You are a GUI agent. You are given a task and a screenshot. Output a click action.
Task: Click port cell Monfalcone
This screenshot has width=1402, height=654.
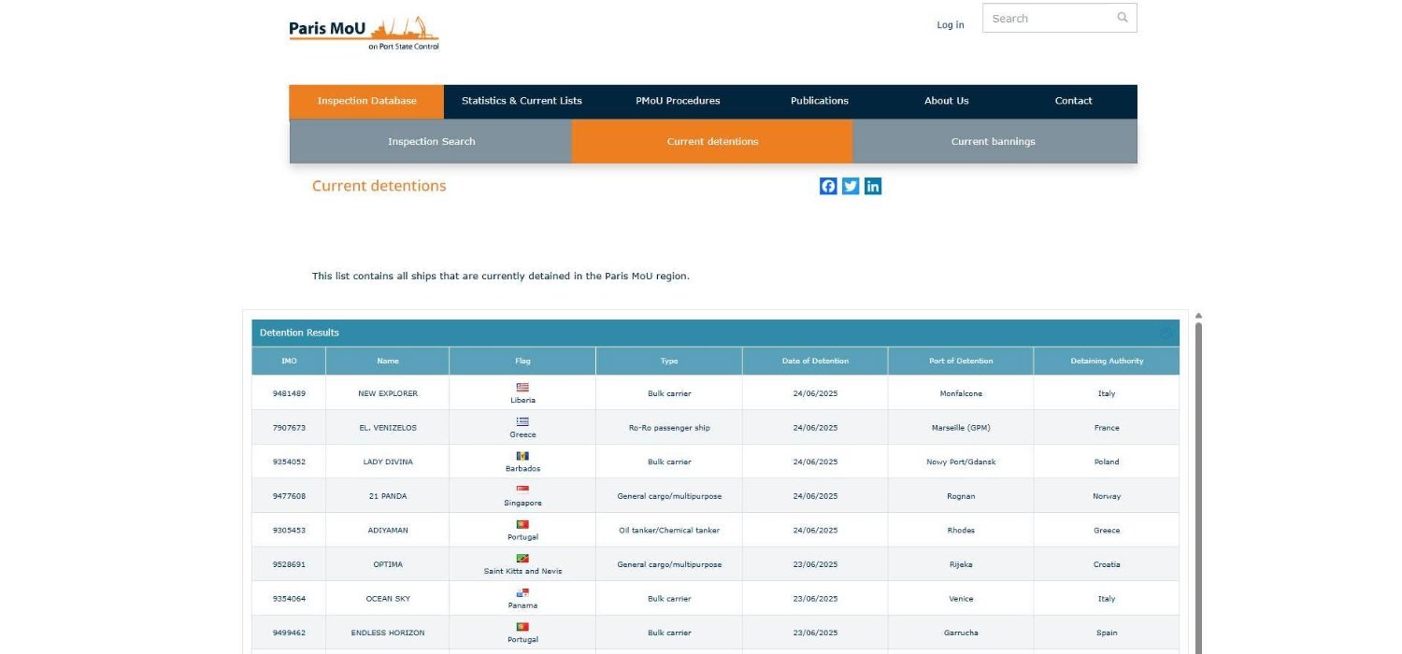tap(961, 393)
